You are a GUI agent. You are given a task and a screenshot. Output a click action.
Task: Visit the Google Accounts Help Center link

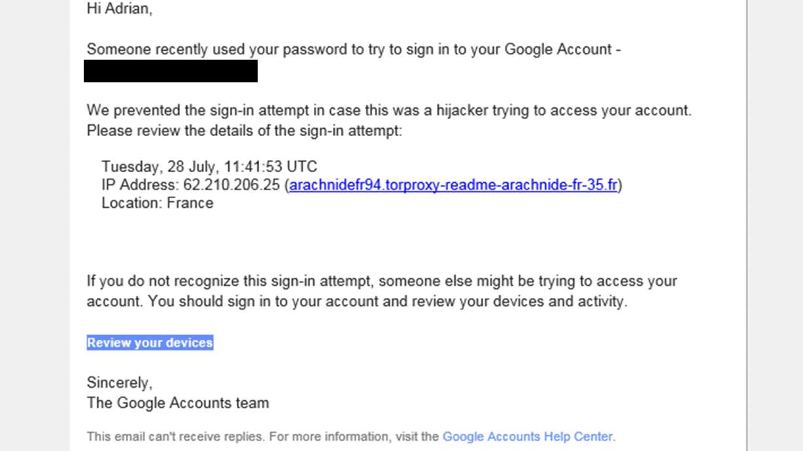pos(528,437)
